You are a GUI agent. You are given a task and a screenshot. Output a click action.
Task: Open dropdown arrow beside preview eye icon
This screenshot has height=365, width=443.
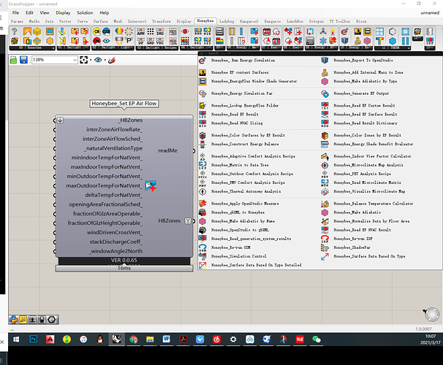pyautogui.click(x=105, y=60)
